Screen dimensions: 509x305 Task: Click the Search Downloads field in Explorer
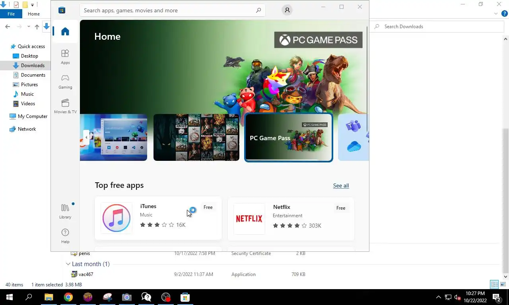click(437, 27)
